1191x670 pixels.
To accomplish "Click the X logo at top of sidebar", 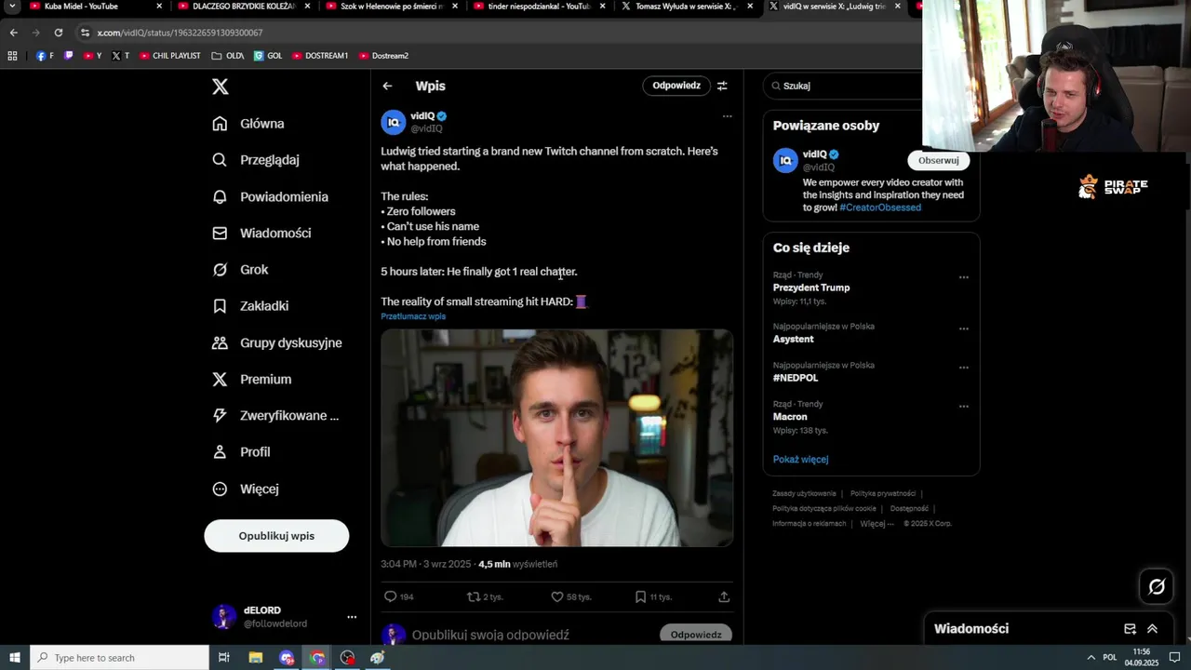I will [220, 87].
